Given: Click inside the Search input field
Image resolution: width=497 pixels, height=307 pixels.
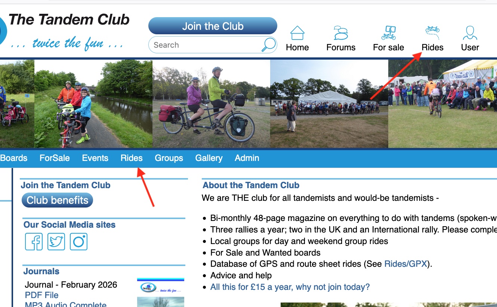Looking at the screenshot, I should (x=206, y=45).
